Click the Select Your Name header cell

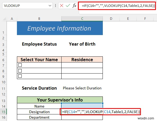[39, 60]
